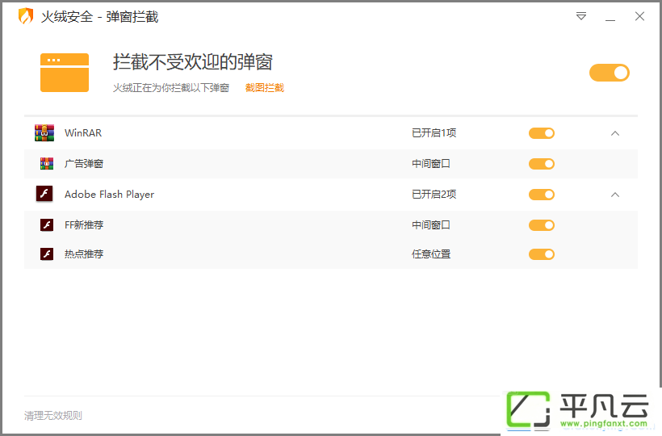Switch off FF新推荐 blocking

click(542, 225)
